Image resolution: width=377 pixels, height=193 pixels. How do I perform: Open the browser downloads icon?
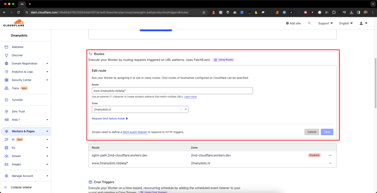coord(351,12)
